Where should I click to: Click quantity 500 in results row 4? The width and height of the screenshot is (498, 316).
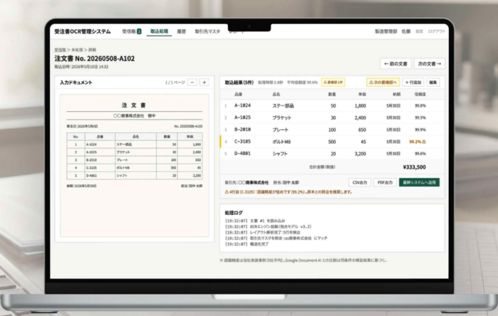(x=332, y=142)
